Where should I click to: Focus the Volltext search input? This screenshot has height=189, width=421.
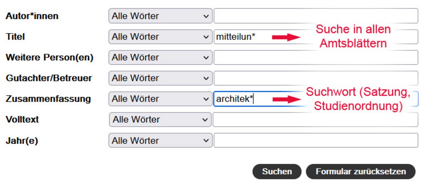[x=315, y=120]
